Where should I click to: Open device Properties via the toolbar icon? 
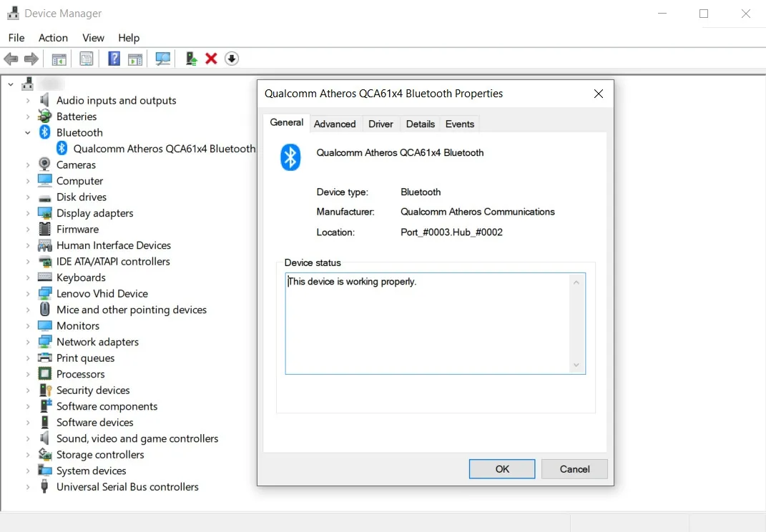click(x=87, y=59)
